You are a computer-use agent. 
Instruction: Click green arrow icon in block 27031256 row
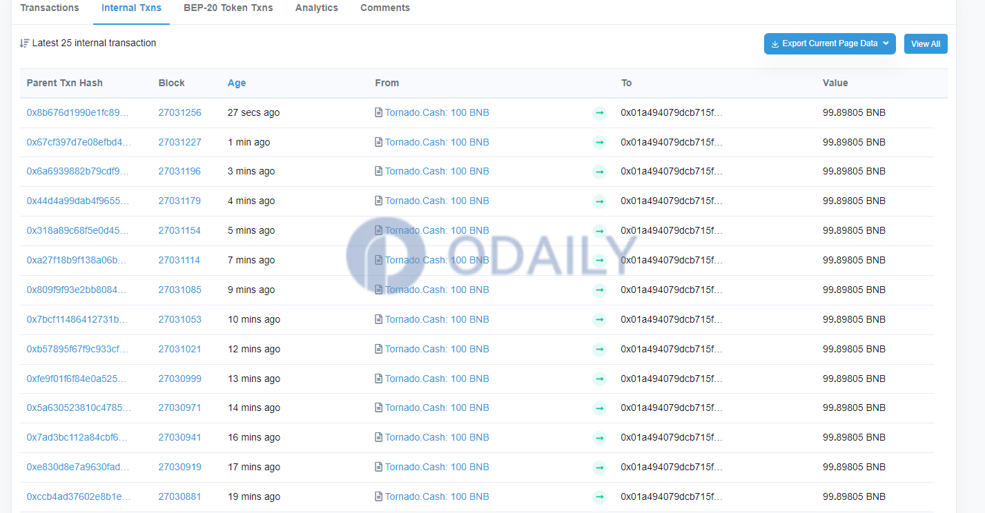click(x=599, y=113)
